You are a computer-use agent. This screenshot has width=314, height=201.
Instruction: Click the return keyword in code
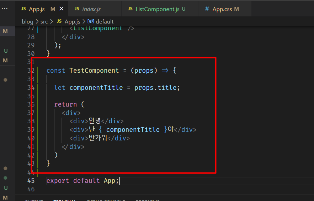(65, 104)
